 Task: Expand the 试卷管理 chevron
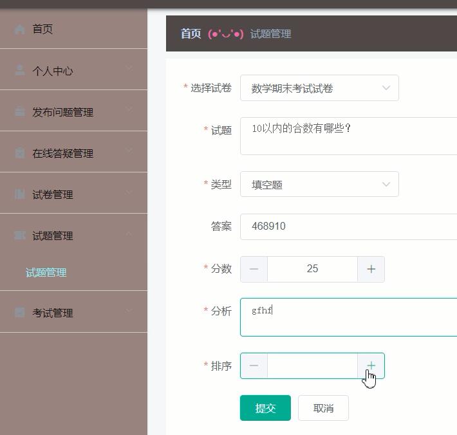(x=129, y=192)
